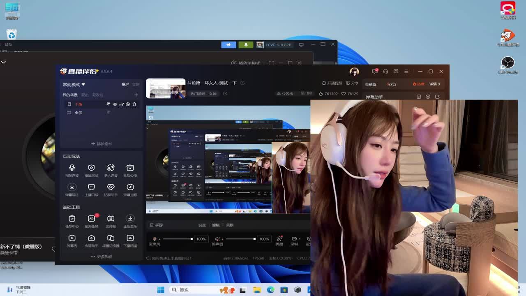
Task: Open customer service headset icon
Action: [x=385, y=71]
